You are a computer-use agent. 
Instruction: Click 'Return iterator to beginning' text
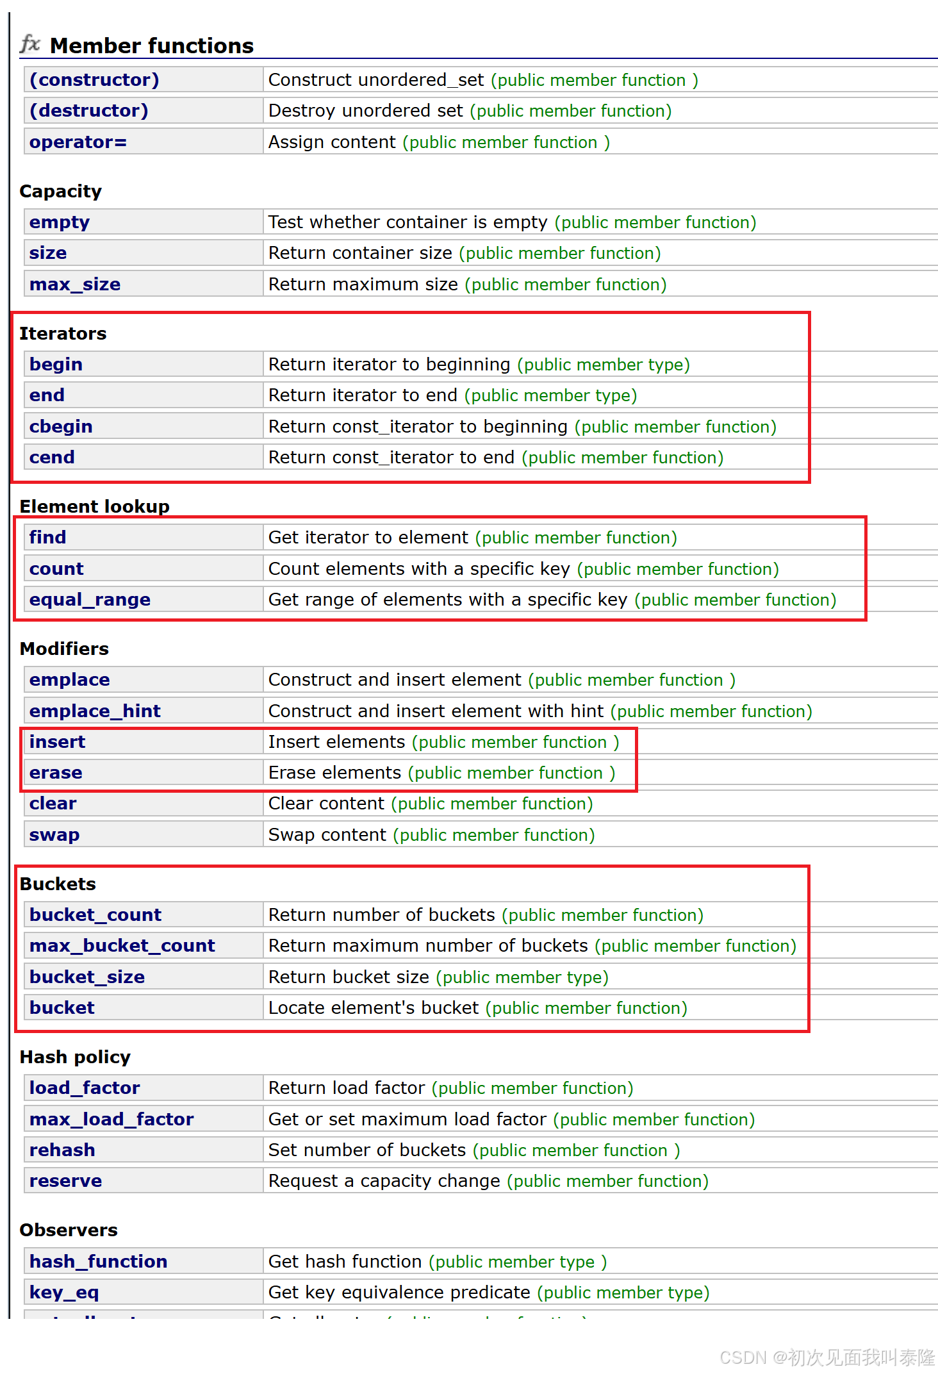click(x=390, y=364)
